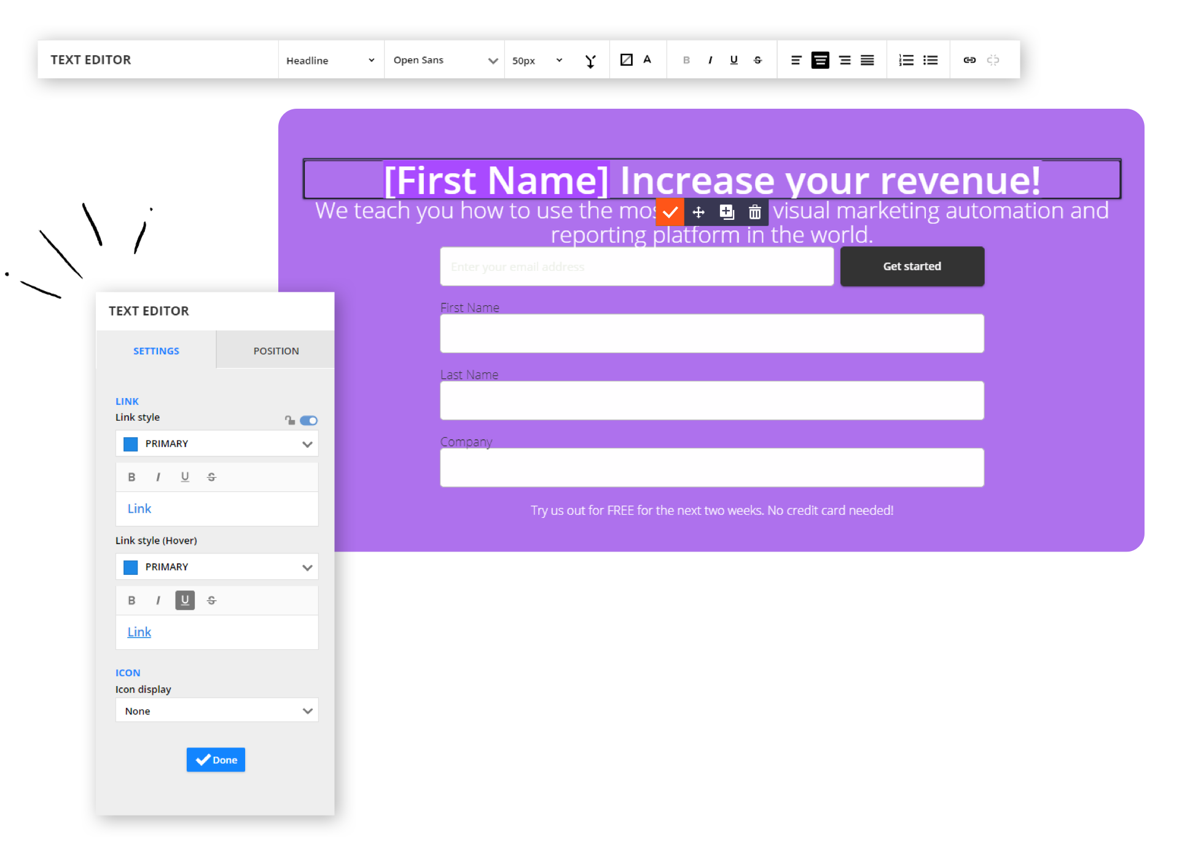Align text to the right
Screen dimensions: 1190x855
(x=844, y=60)
